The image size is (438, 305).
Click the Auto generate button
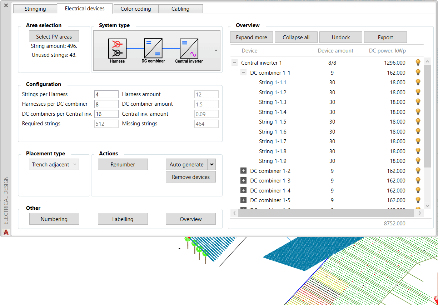tap(186, 164)
